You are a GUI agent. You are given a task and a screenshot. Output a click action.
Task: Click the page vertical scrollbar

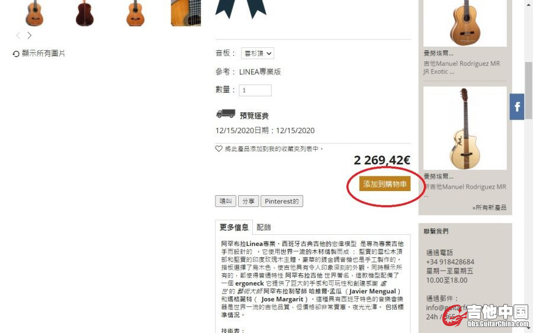click(x=528, y=166)
